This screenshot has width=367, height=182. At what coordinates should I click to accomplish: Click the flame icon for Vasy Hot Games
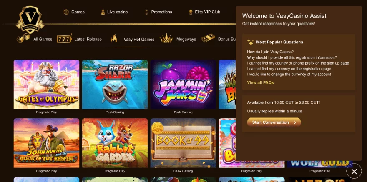114,39
